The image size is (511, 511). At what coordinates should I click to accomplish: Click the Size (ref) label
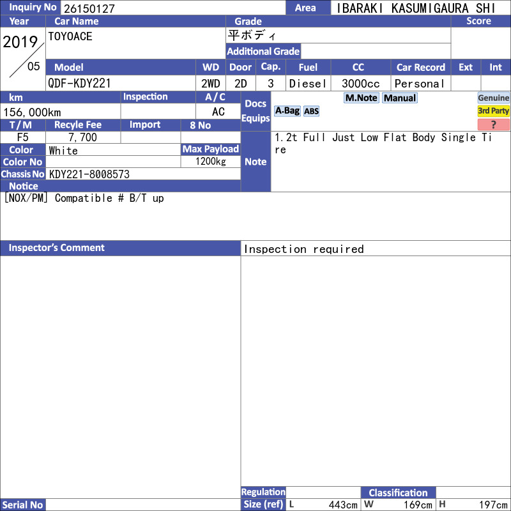(263, 505)
